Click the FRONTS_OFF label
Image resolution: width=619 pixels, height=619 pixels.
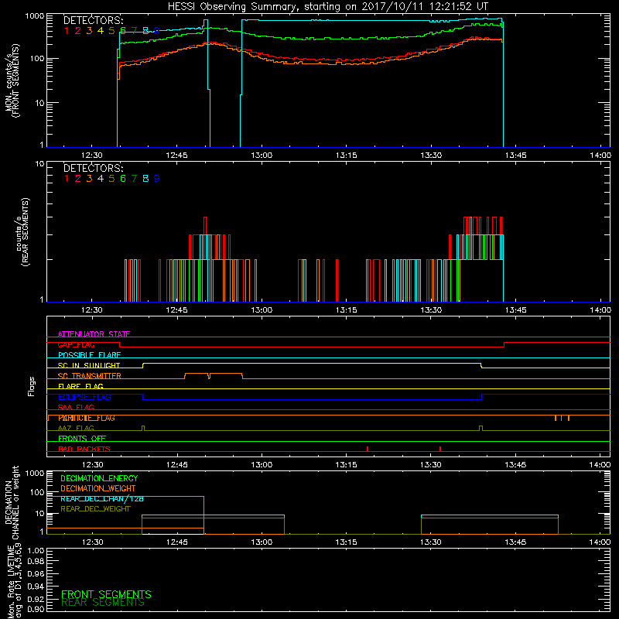82,439
